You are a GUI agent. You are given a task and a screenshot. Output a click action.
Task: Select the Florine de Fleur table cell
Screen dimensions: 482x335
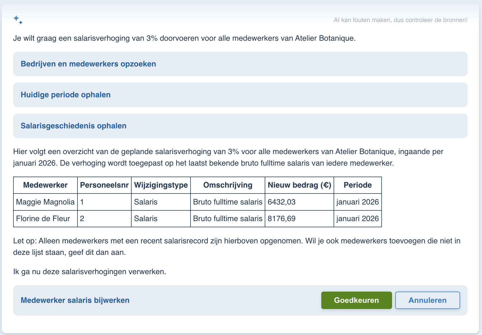[45, 219]
